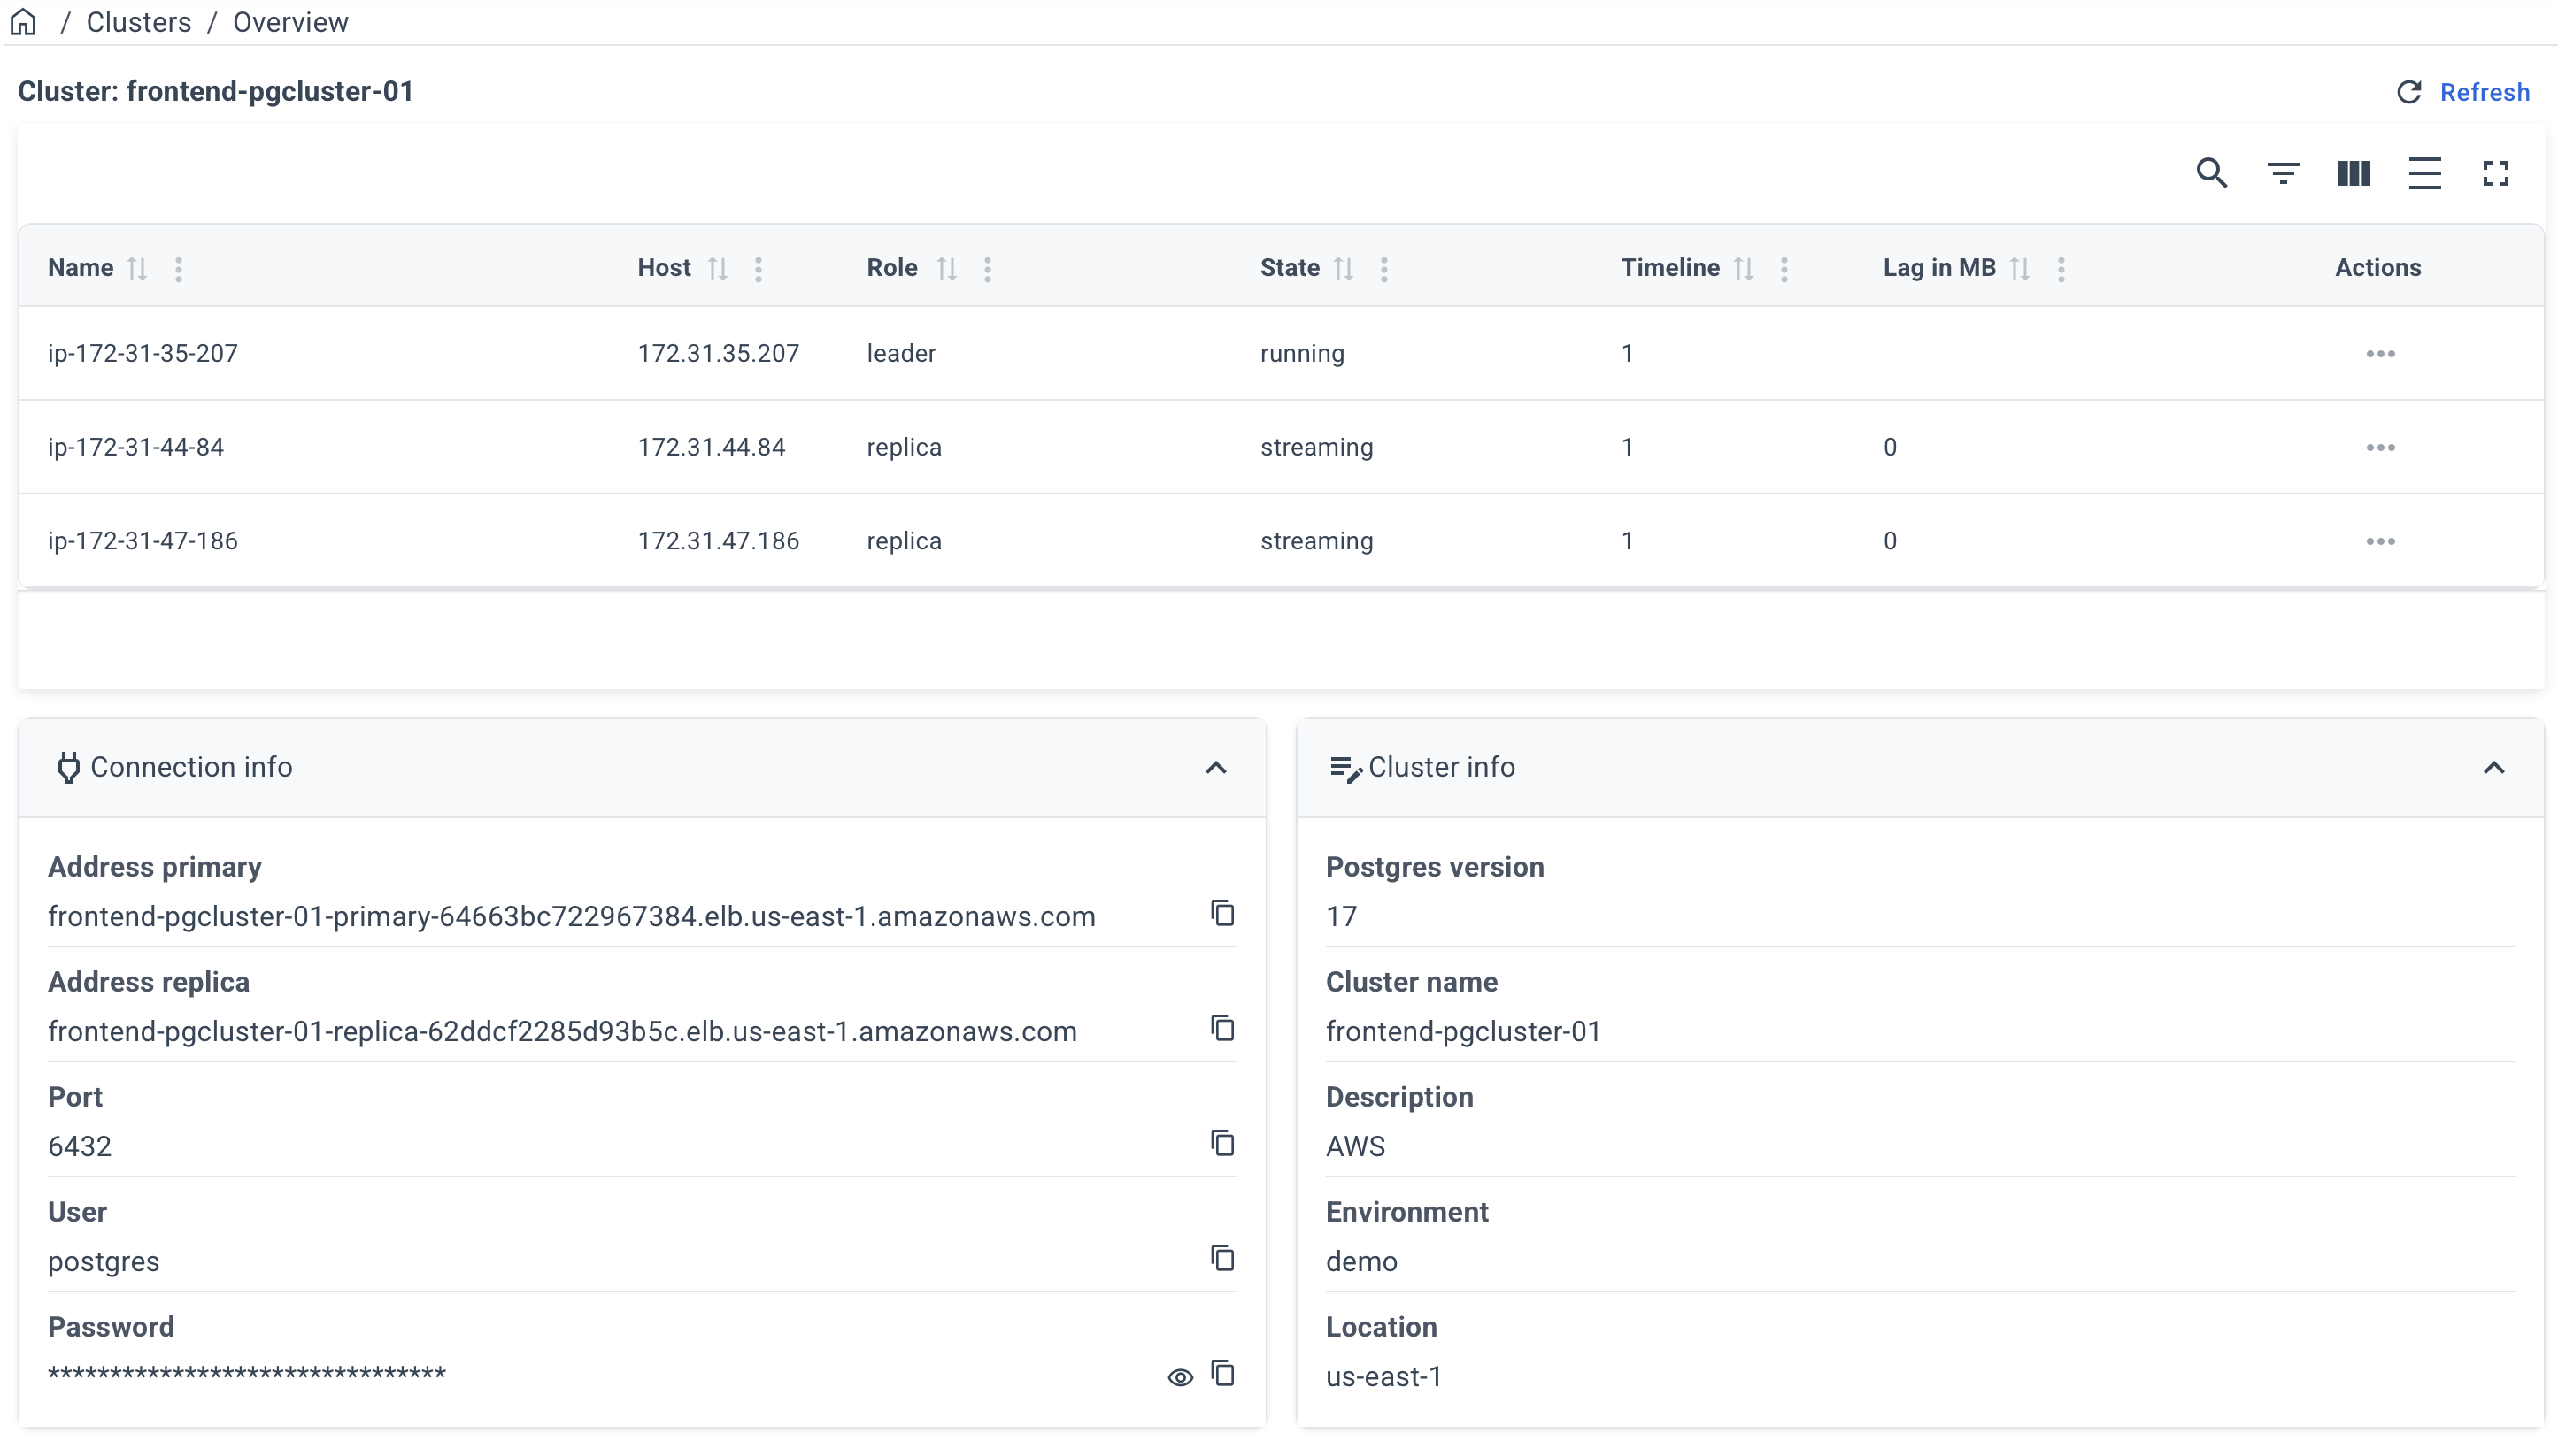Click Cluster info edit-list icon
This screenshot has height=1456, width=2558.
click(x=1345, y=768)
